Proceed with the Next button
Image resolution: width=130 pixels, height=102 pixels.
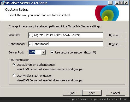coord(92,93)
